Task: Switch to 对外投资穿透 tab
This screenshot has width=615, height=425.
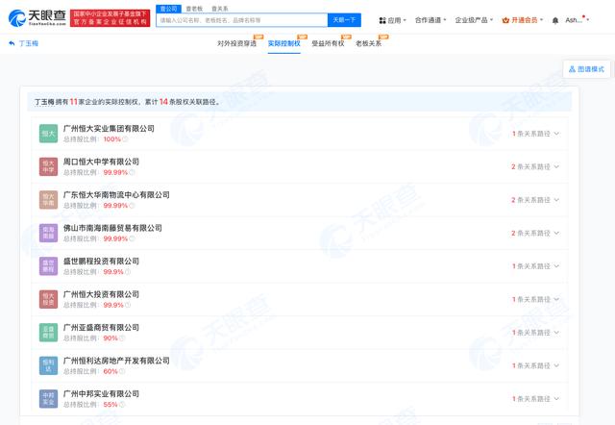Action: tap(236, 43)
